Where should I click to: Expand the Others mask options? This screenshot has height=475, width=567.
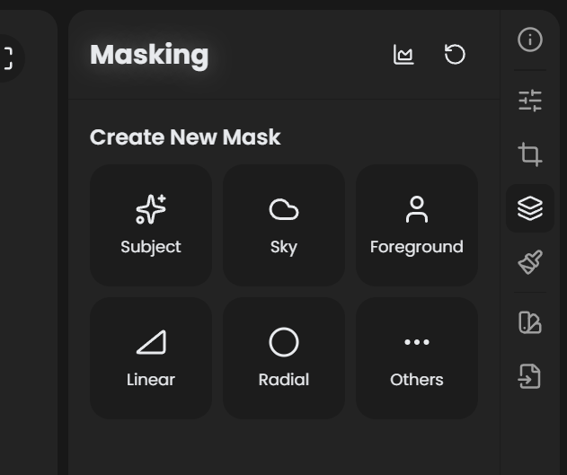(417, 357)
